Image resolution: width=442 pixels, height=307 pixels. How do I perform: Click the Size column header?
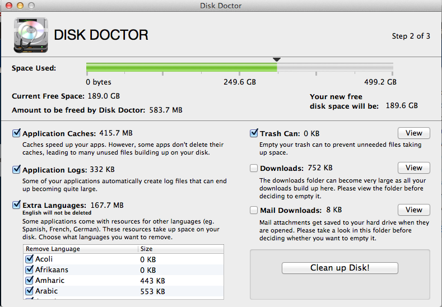(x=181, y=249)
